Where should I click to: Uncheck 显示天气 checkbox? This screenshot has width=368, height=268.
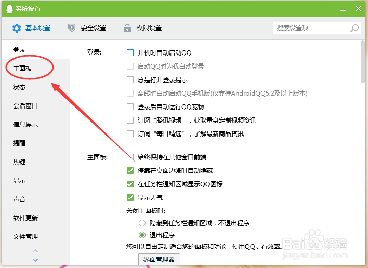130,198
